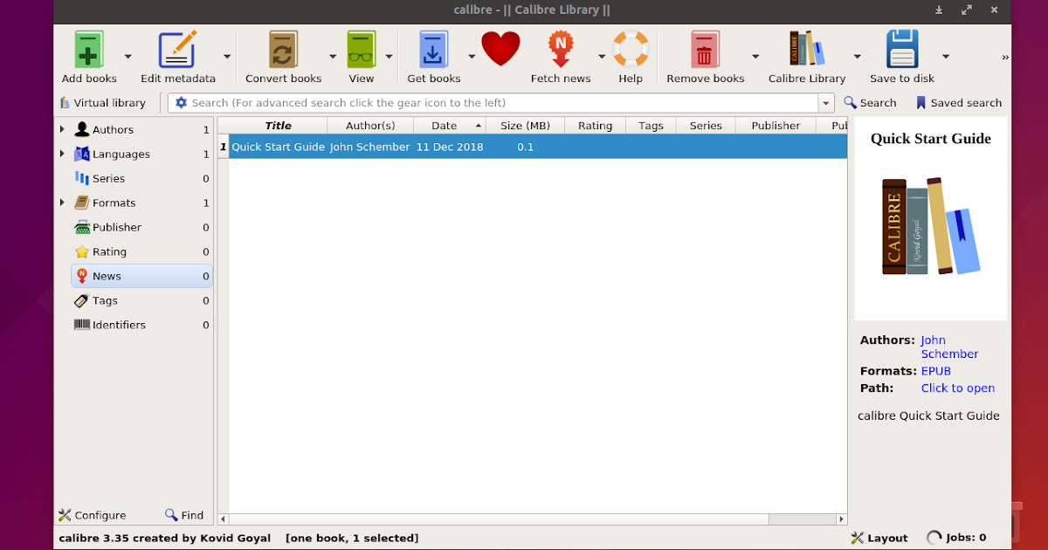Sort by the Tags column header
1048x550 pixels.
click(651, 126)
